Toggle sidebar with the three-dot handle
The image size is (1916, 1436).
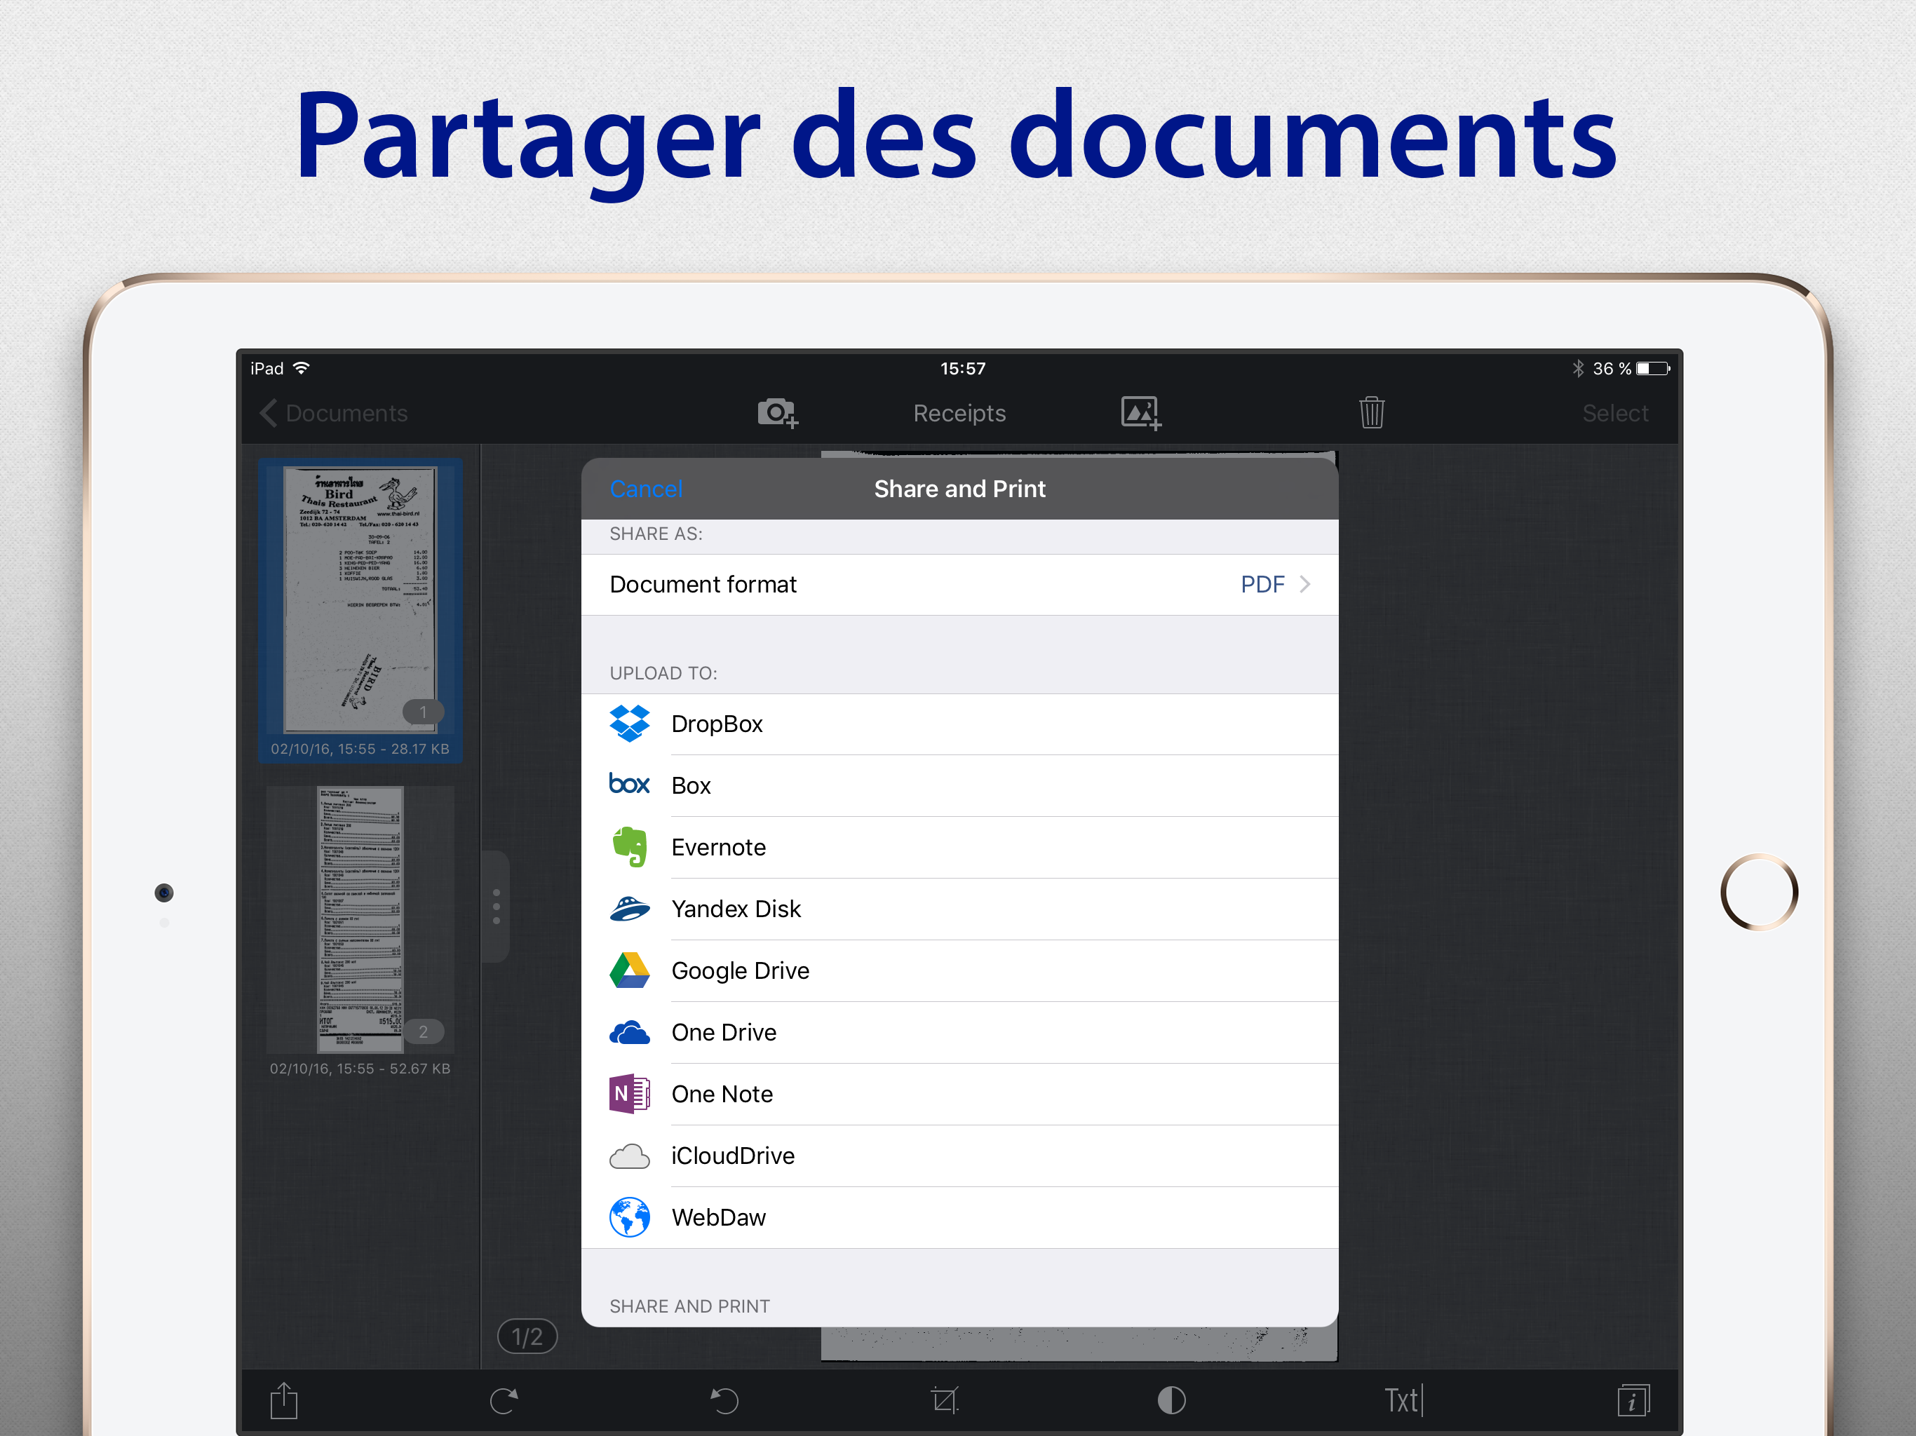(x=497, y=906)
